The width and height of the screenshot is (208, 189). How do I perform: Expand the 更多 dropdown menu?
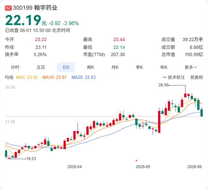click(x=191, y=67)
